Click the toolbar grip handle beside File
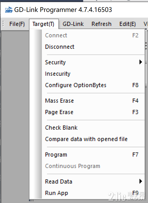This screenshot has width=148, height=203. 3,24
